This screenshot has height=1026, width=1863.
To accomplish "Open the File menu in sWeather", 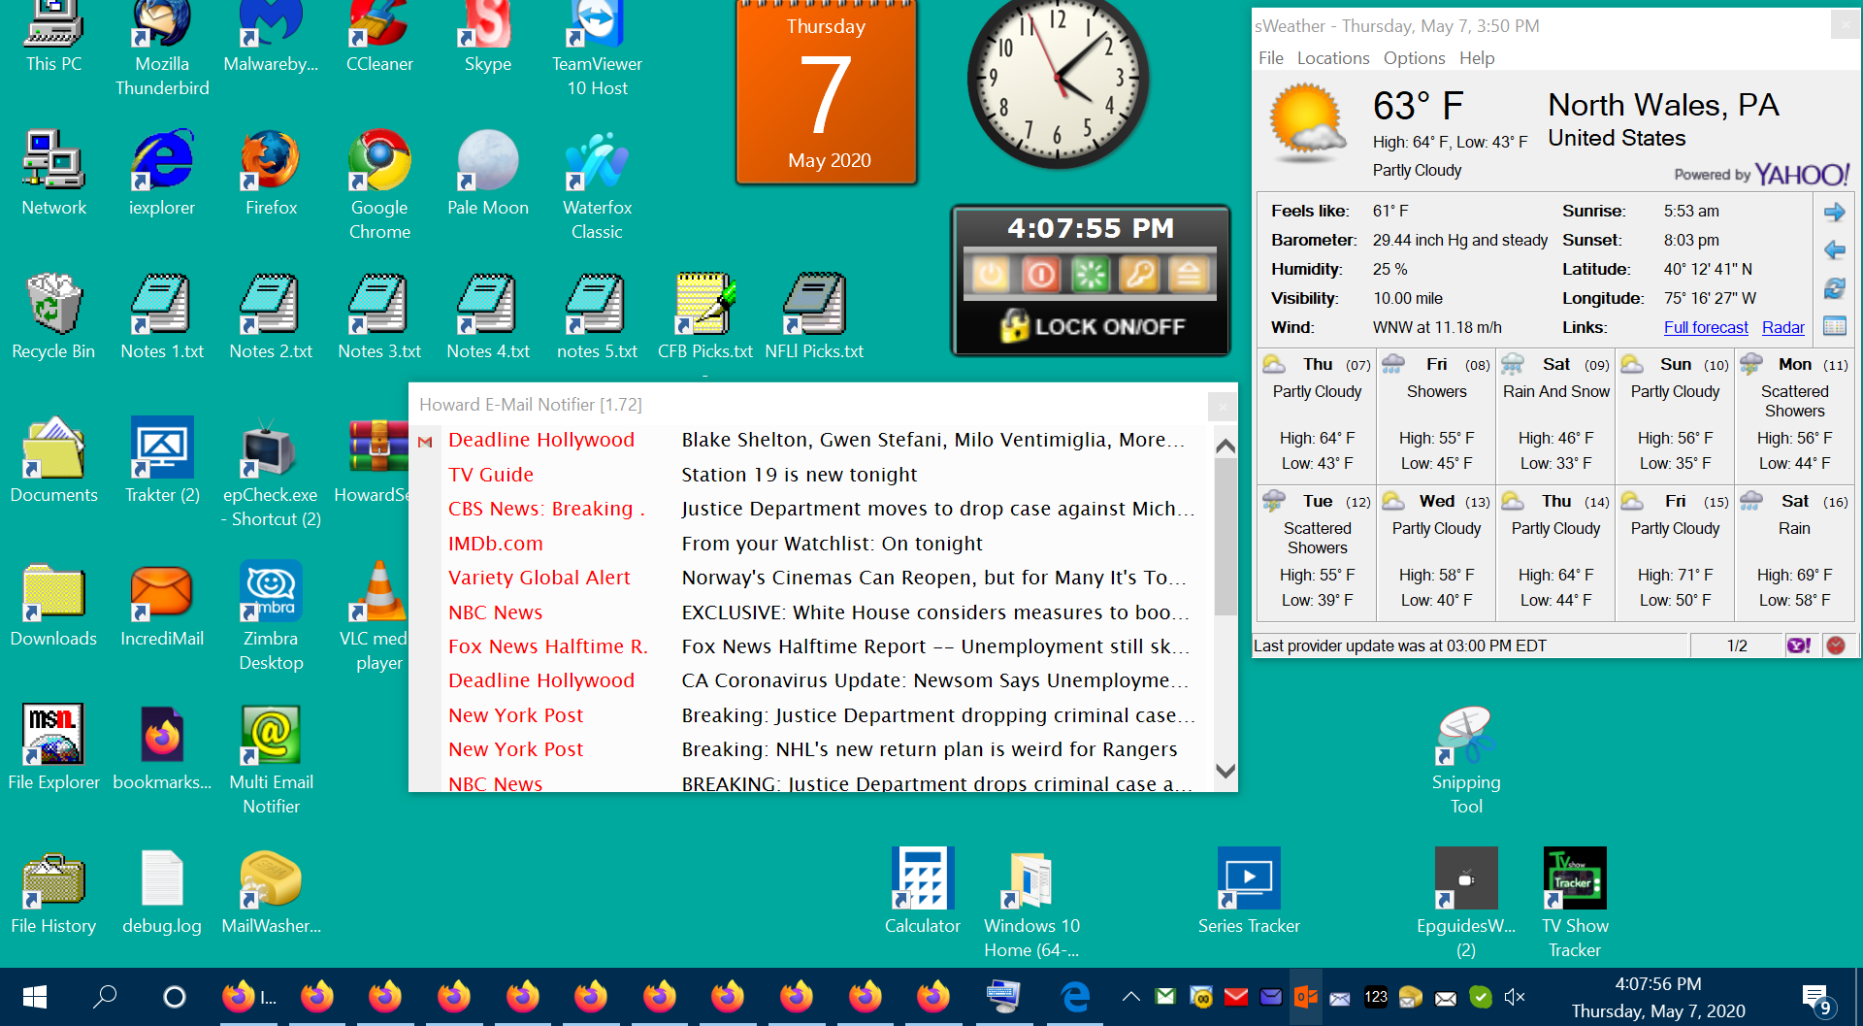I will (1271, 58).
